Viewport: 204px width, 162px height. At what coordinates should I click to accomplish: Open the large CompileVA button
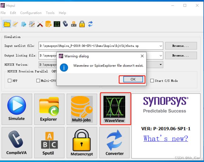[17, 143]
